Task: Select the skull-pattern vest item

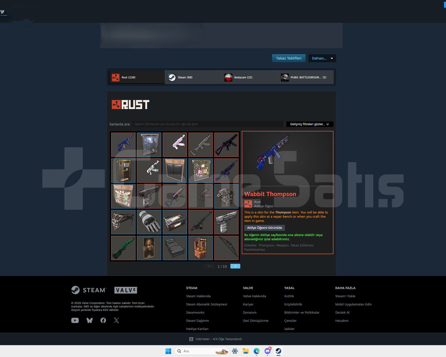Action: pos(226,196)
